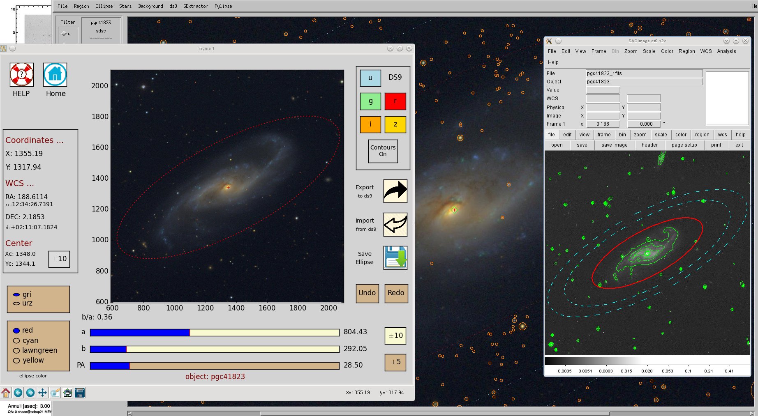Click the HELP lifebuoy icon
Image resolution: width=758 pixels, height=416 pixels.
tap(21, 75)
